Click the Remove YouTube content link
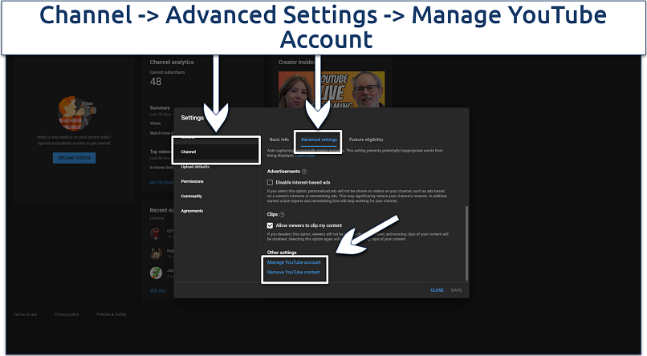 (293, 272)
